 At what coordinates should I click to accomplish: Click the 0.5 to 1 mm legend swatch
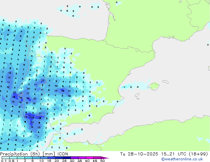[x=13, y=158]
